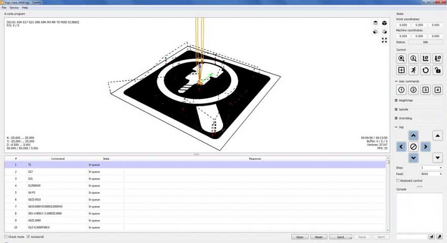Jog Y axis forward with up chevron

point(413,135)
